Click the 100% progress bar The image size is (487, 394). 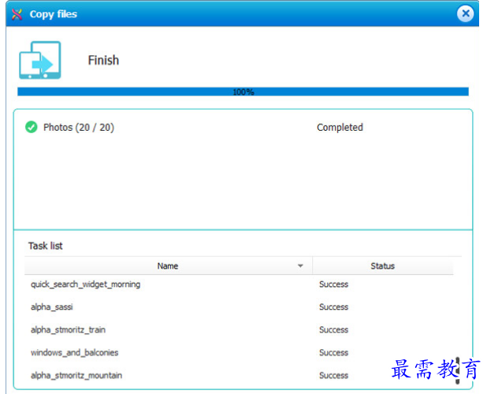pyautogui.click(x=243, y=92)
